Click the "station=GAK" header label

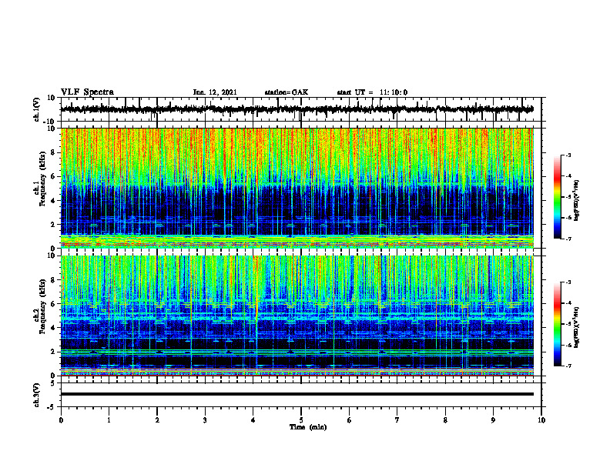coord(287,92)
